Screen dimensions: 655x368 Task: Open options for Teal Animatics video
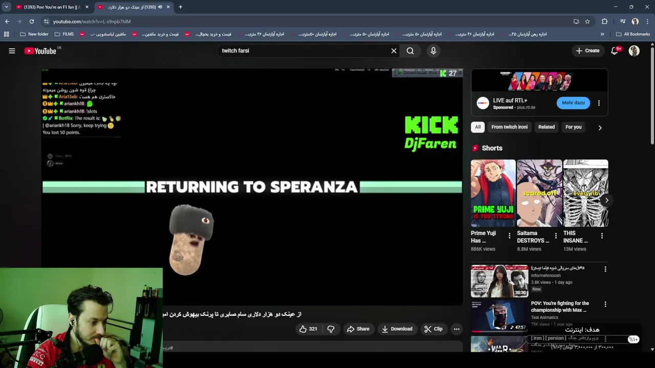(x=605, y=304)
